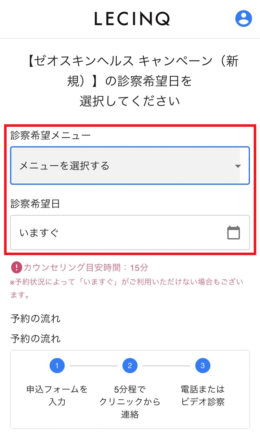Open the user account profile icon

243,19
